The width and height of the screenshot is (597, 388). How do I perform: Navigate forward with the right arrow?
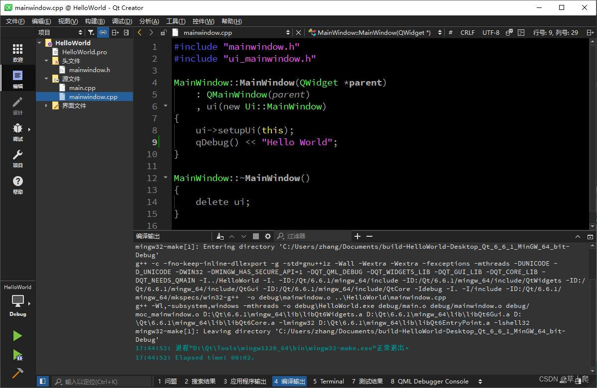[151, 32]
